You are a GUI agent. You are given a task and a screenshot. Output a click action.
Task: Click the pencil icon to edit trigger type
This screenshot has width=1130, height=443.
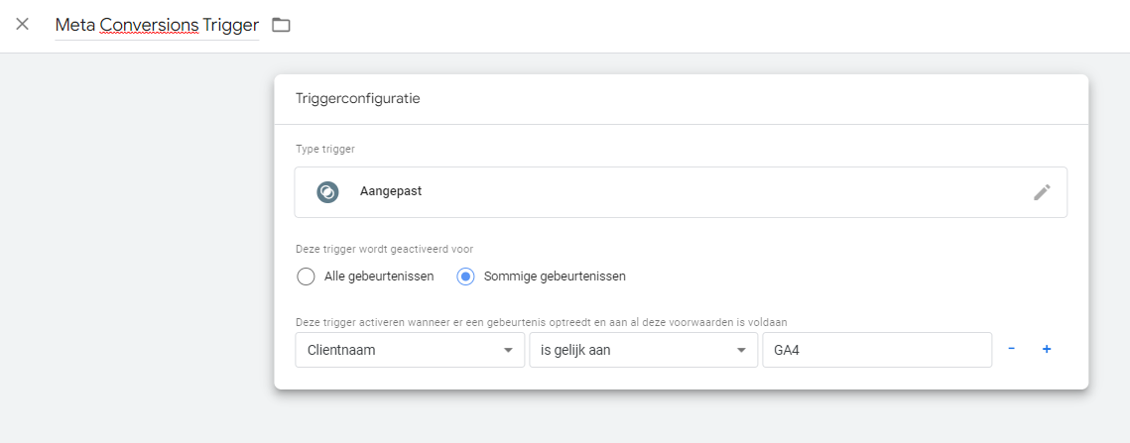pyautogui.click(x=1042, y=192)
